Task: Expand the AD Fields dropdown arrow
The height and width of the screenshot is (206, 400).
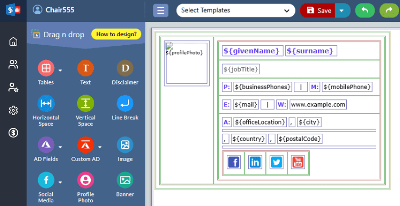Action: (x=60, y=147)
